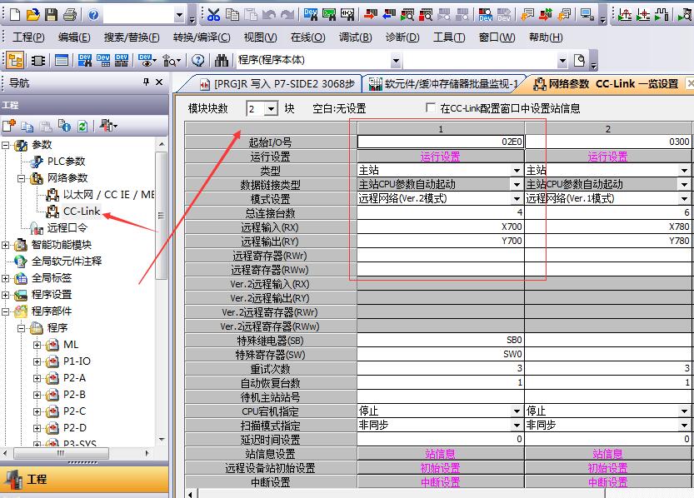The width and height of the screenshot is (694, 498).
Task: Open the module count dropdown
Action: [x=270, y=109]
